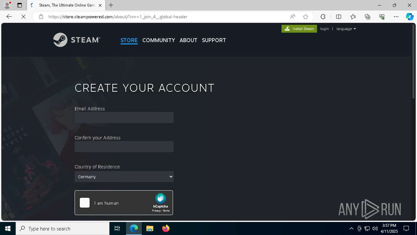This screenshot has width=417, height=235.
Task: Open the Favorites list
Action: [x=353, y=17]
